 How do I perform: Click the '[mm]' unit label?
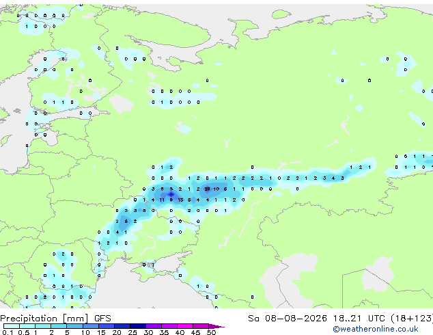point(75,319)
